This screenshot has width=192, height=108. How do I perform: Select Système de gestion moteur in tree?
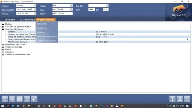[x=18, y=27]
